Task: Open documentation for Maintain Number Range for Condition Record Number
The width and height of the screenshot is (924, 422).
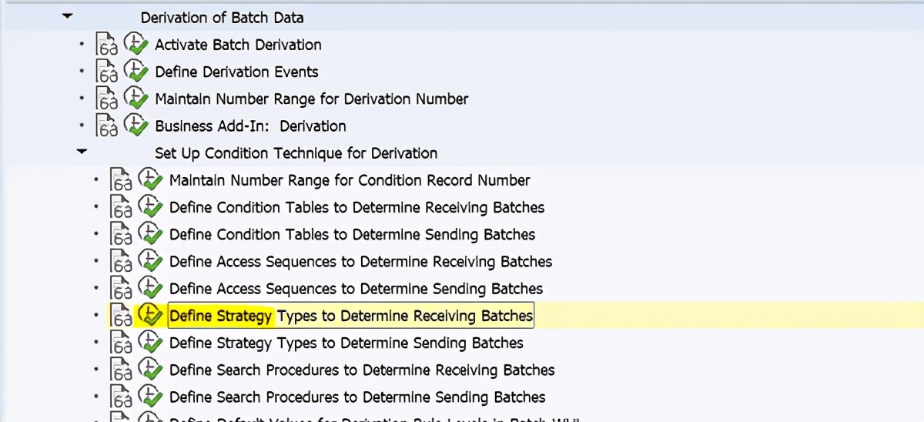Action: 122,181
